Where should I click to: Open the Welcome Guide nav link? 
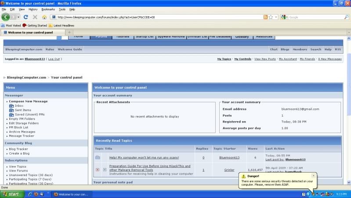pyautogui.click(x=70, y=49)
